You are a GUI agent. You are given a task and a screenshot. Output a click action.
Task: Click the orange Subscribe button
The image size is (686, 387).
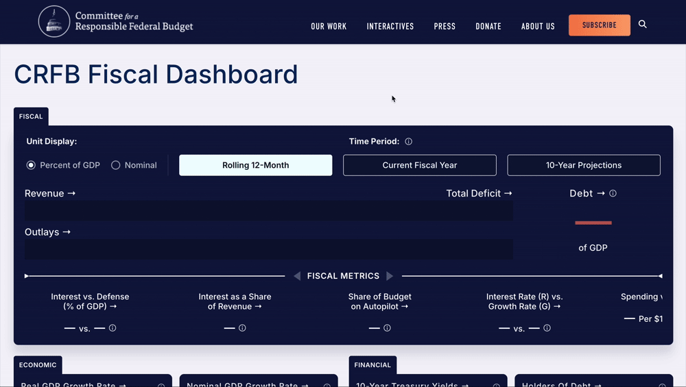click(x=600, y=25)
